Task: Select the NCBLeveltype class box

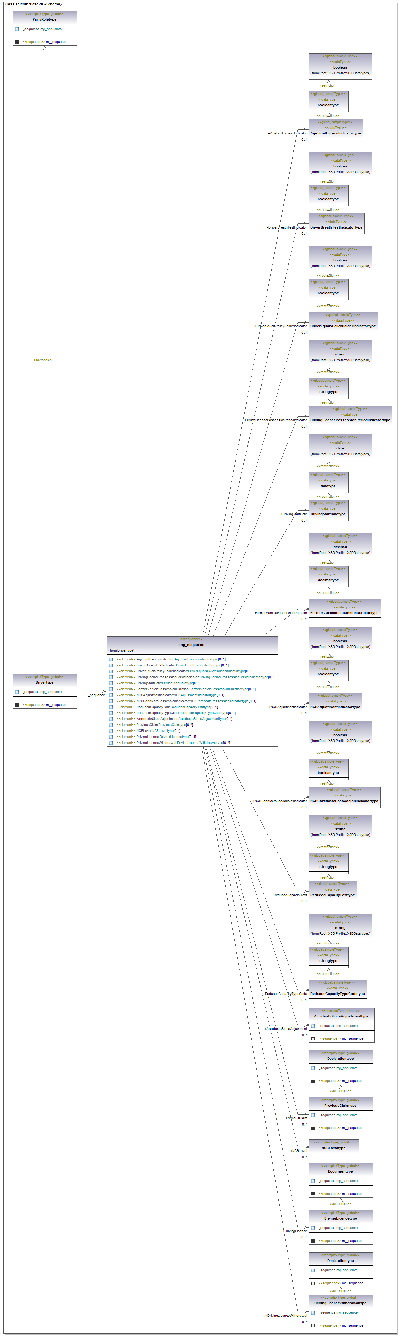Action: [x=333, y=1148]
